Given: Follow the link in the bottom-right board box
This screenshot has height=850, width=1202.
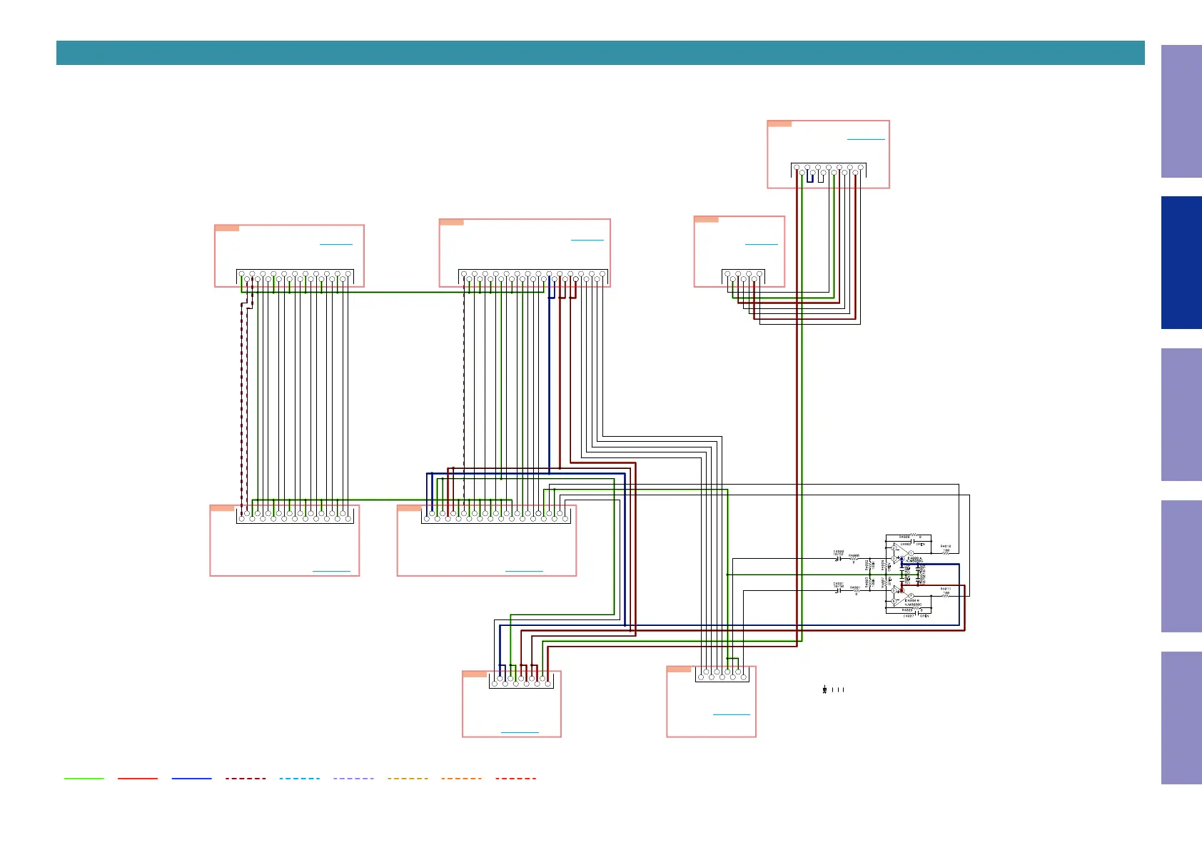Looking at the screenshot, I should (732, 714).
